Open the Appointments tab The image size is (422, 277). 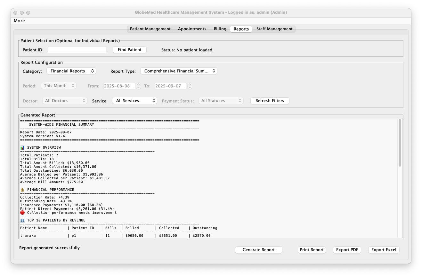(192, 29)
